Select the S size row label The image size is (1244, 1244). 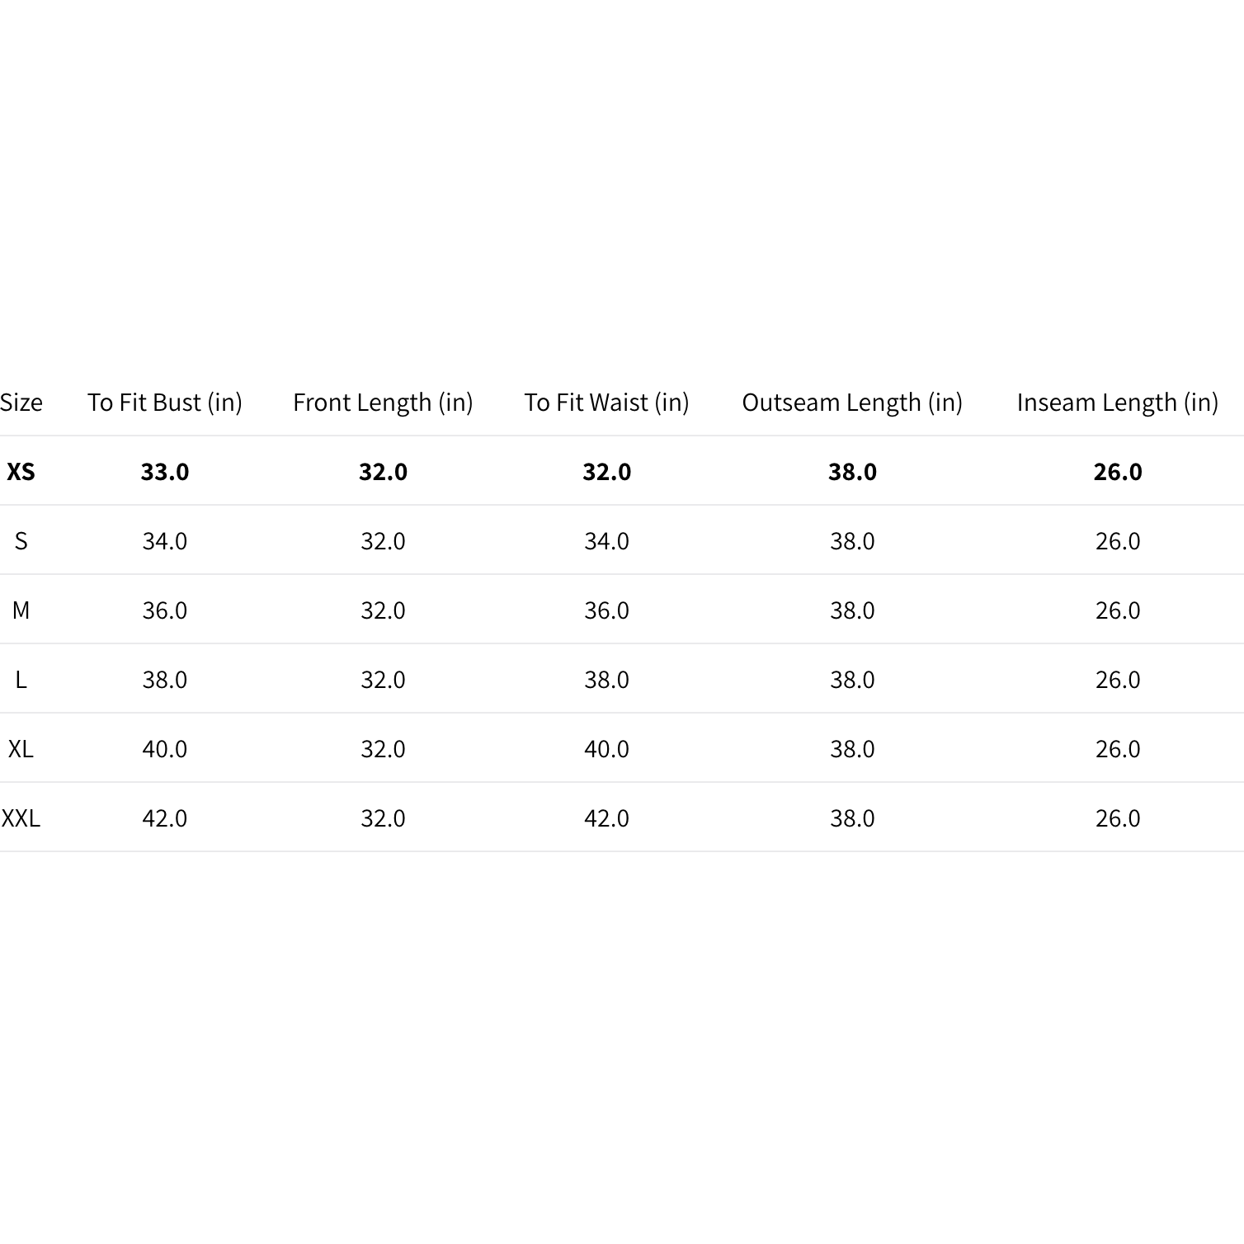point(21,541)
